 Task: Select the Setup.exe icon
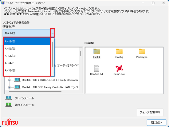click(119, 68)
